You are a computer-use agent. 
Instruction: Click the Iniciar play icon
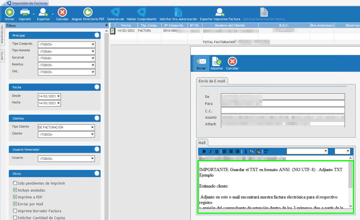pos(10,12)
